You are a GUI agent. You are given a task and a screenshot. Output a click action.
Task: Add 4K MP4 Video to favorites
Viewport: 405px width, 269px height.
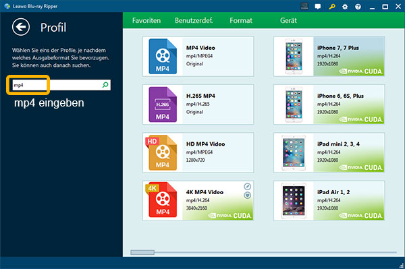(x=248, y=196)
